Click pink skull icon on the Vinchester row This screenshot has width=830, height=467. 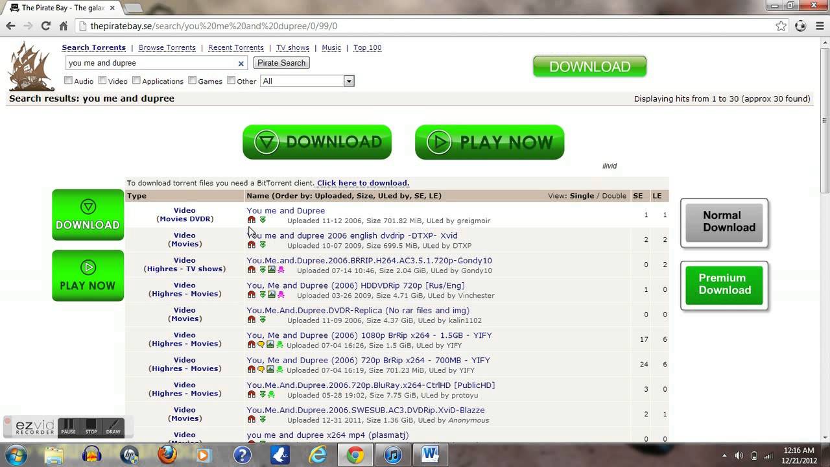[281, 294]
